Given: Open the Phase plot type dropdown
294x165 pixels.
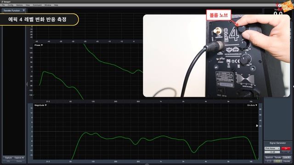Looking at the screenshot, I should click(x=39, y=45).
